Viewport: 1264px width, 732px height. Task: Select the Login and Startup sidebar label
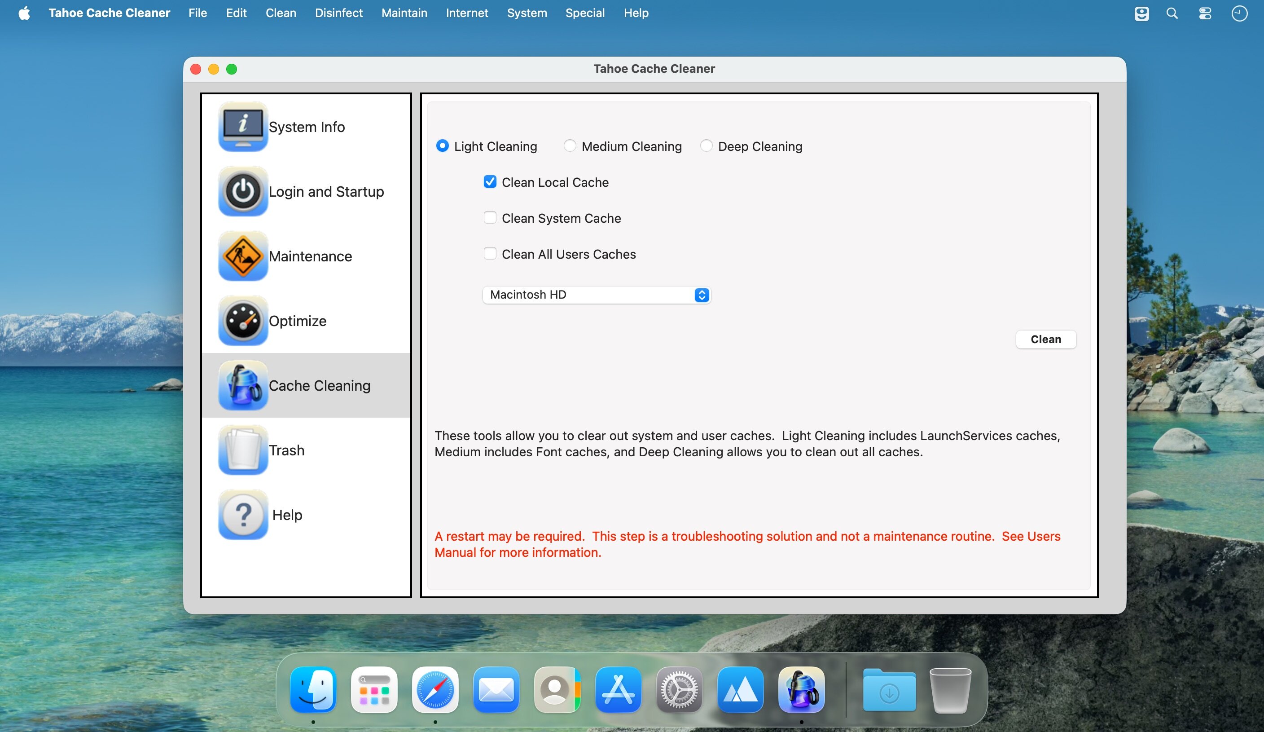326,192
